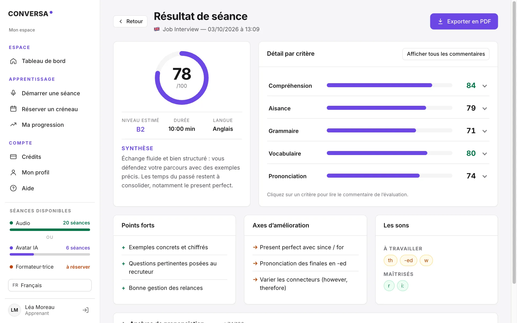The width and height of the screenshot is (517, 323).
Task: Click the Grammaire progress bar
Action: pyautogui.click(x=389, y=131)
